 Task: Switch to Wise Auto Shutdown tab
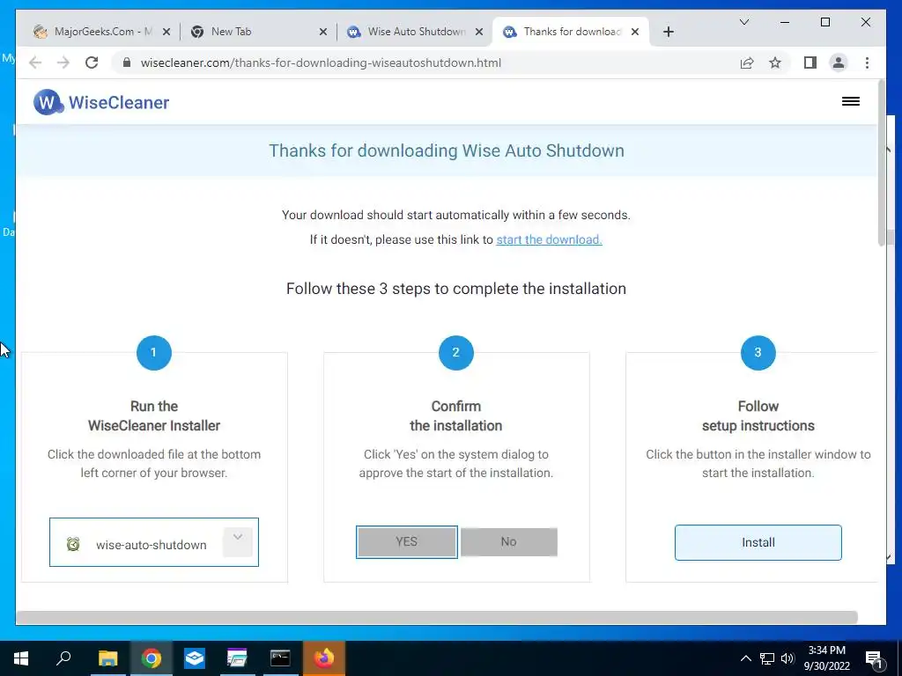click(x=414, y=32)
